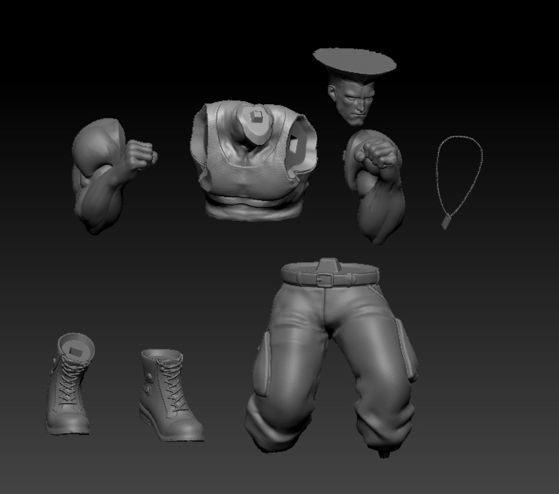The width and height of the screenshot is (559, 494).
Task: Pick the dog tag necklace mesh
Action: 460,182
